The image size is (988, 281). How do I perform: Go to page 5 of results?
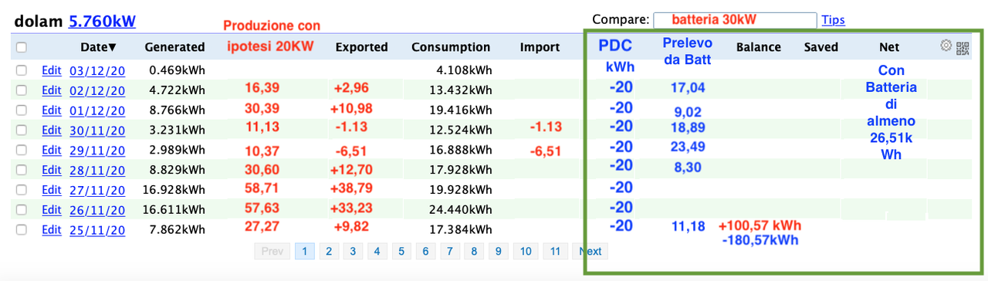(x=401, y=251)
